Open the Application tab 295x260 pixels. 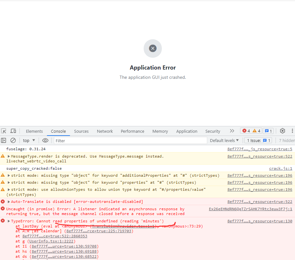(187, 131)
